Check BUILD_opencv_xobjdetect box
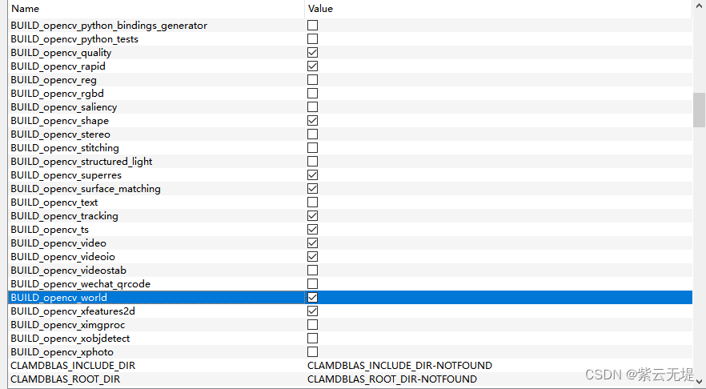The width and height of the screenshot is (706, 389). click(312, 338)
